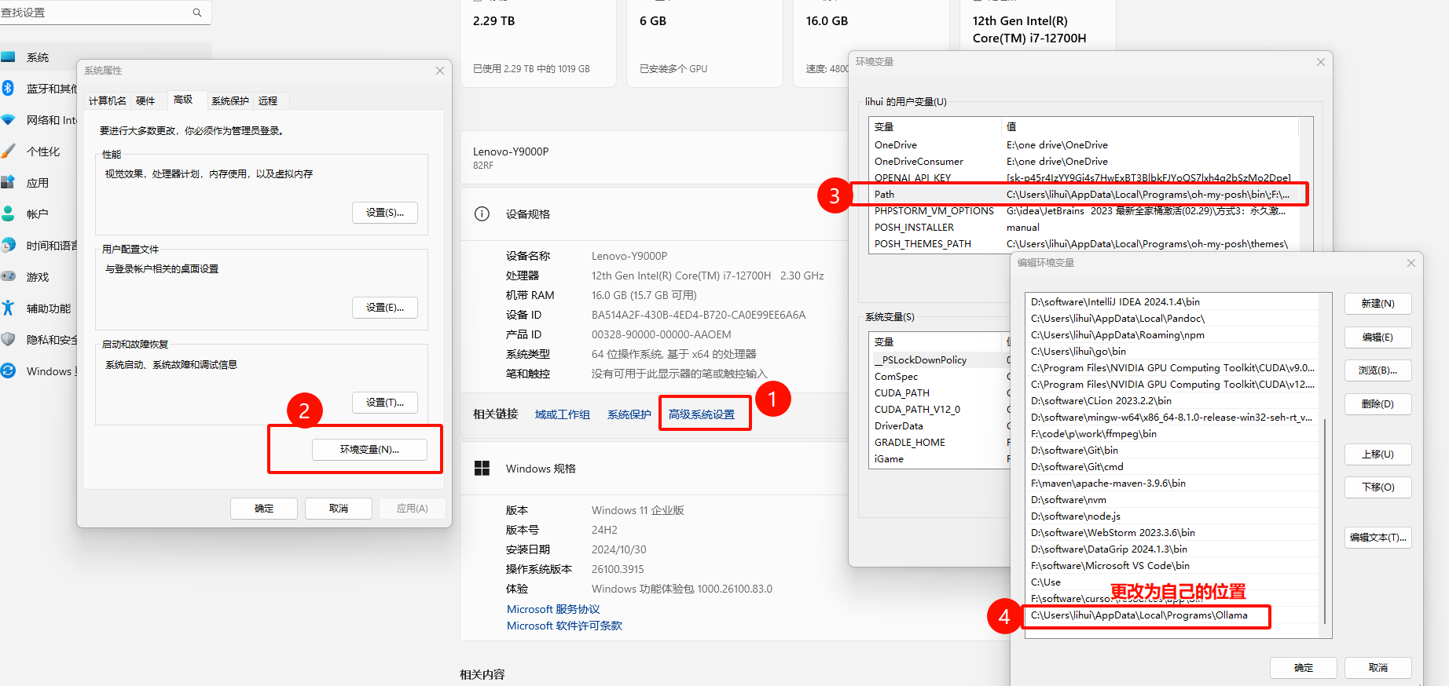Select the Accessibility figure icon
This screenshot has height=686, width=1449.
[8, 308]
